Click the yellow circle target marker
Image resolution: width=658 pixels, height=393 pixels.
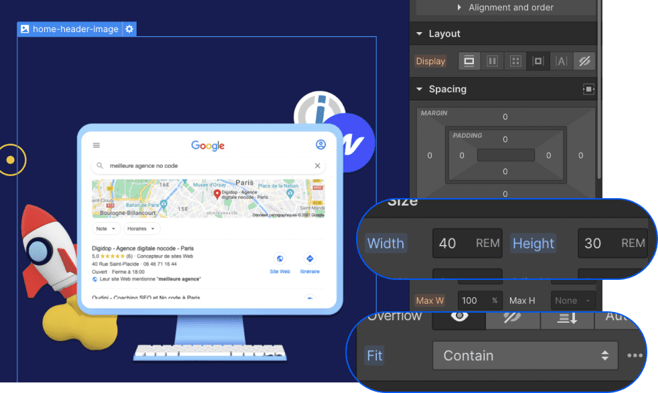[x=11, y=159]
